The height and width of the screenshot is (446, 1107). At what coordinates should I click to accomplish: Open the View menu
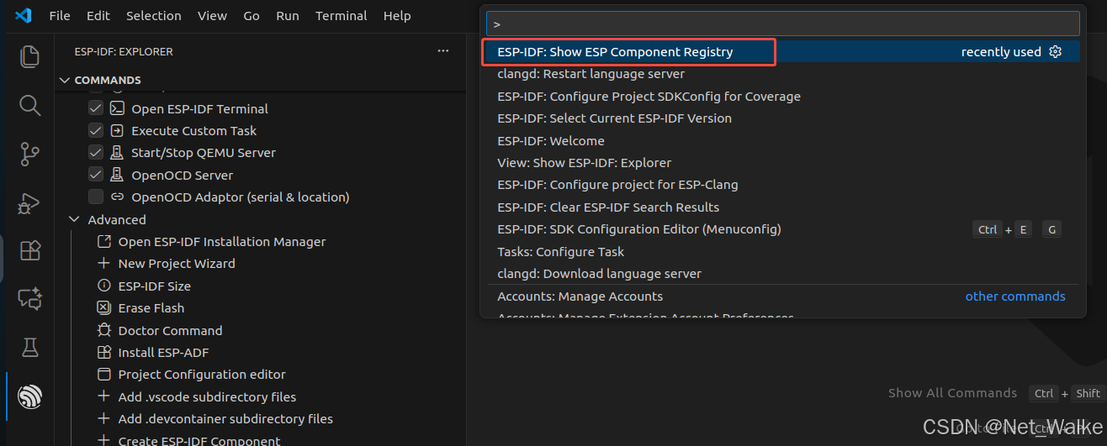pos(212,16)
